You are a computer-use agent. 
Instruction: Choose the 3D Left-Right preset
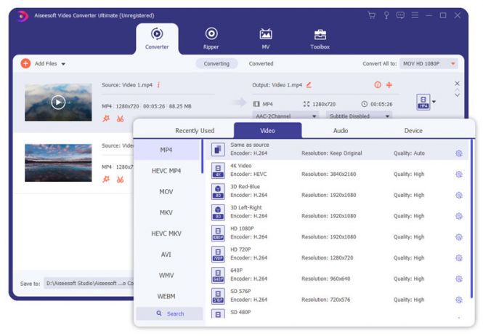[x=337, y=212]
